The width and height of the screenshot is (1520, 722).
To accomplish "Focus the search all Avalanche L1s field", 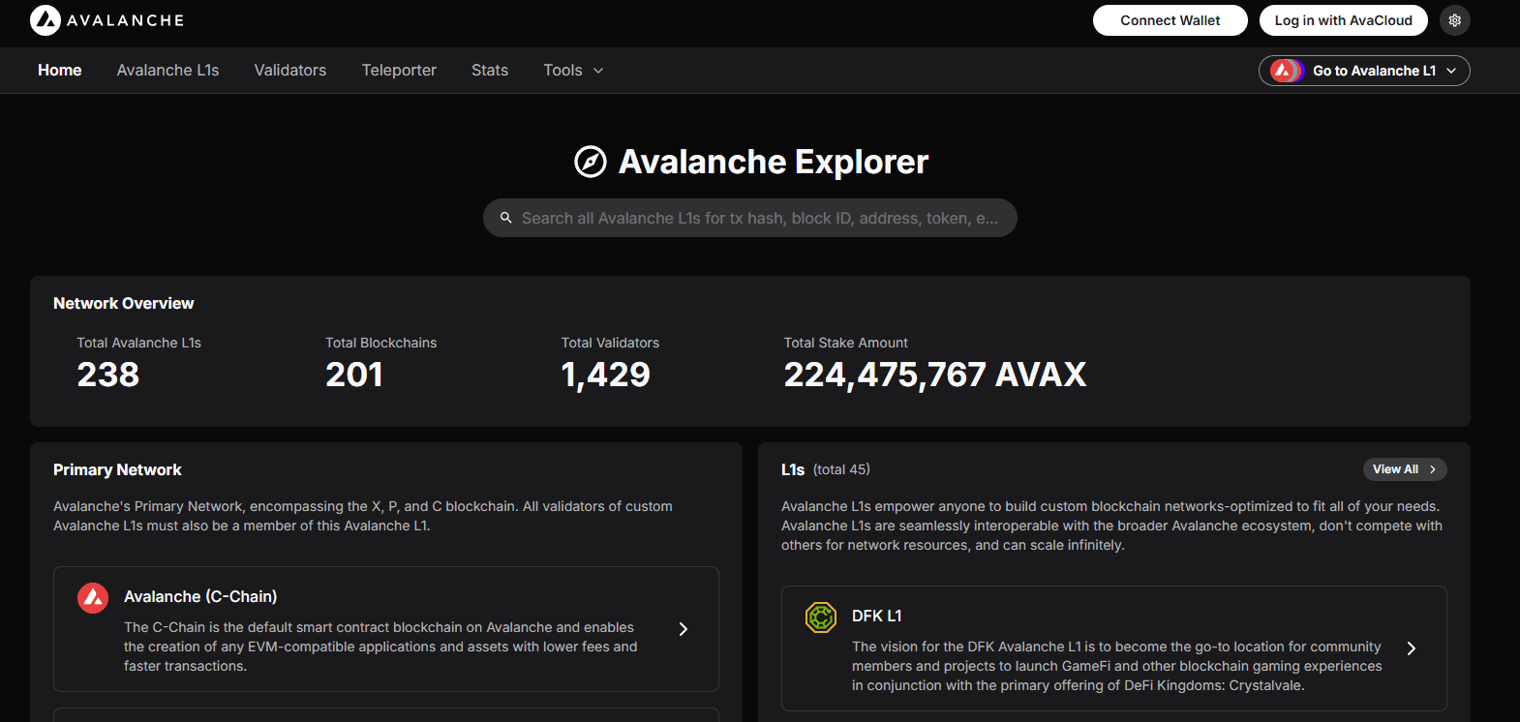I will pos(750,218).
